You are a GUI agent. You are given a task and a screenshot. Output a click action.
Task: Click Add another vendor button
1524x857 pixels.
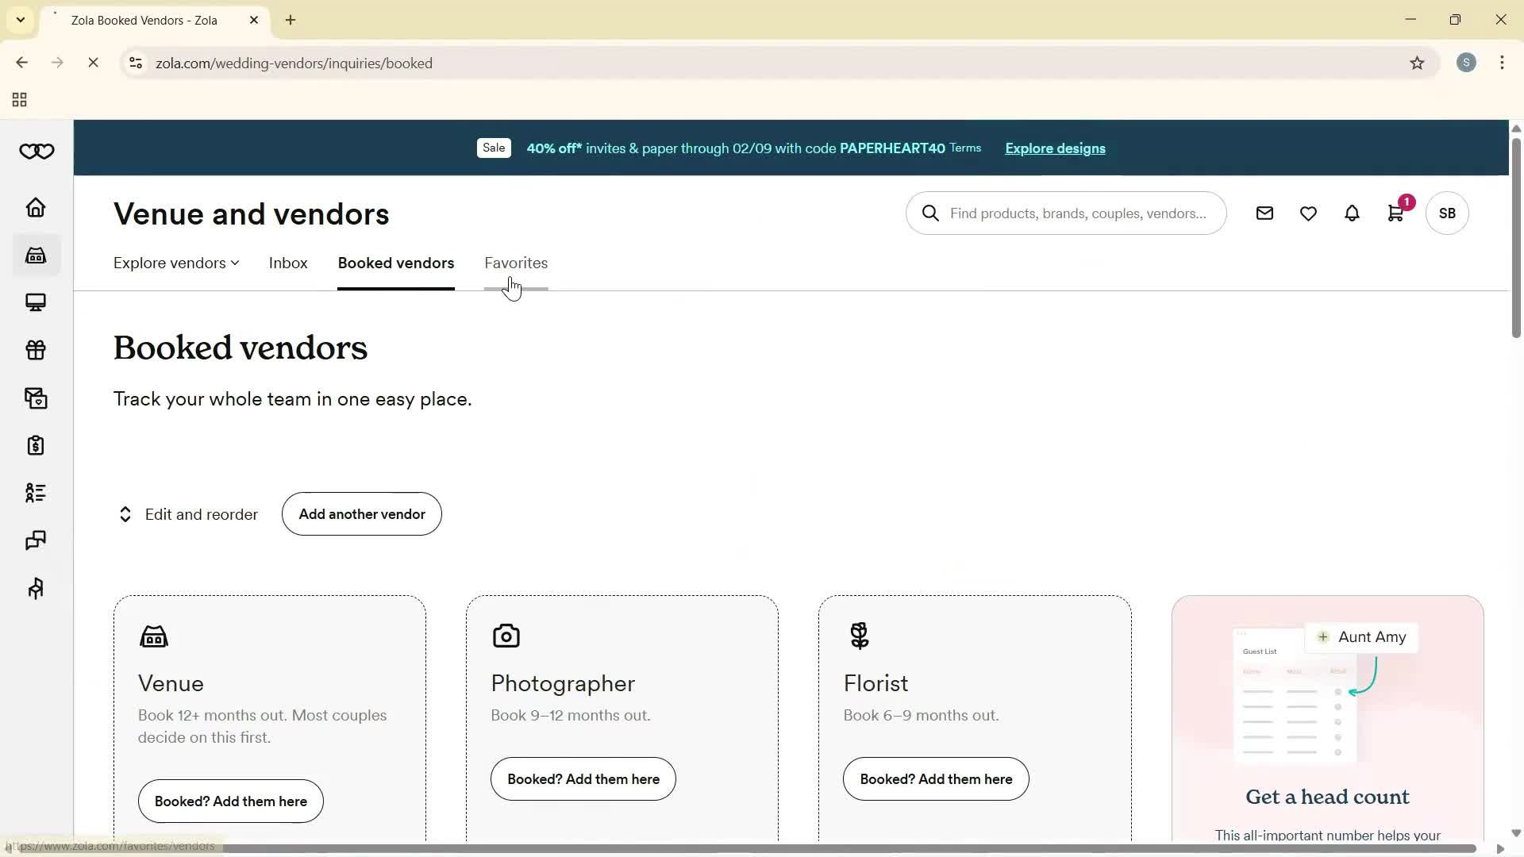(361, 513)
